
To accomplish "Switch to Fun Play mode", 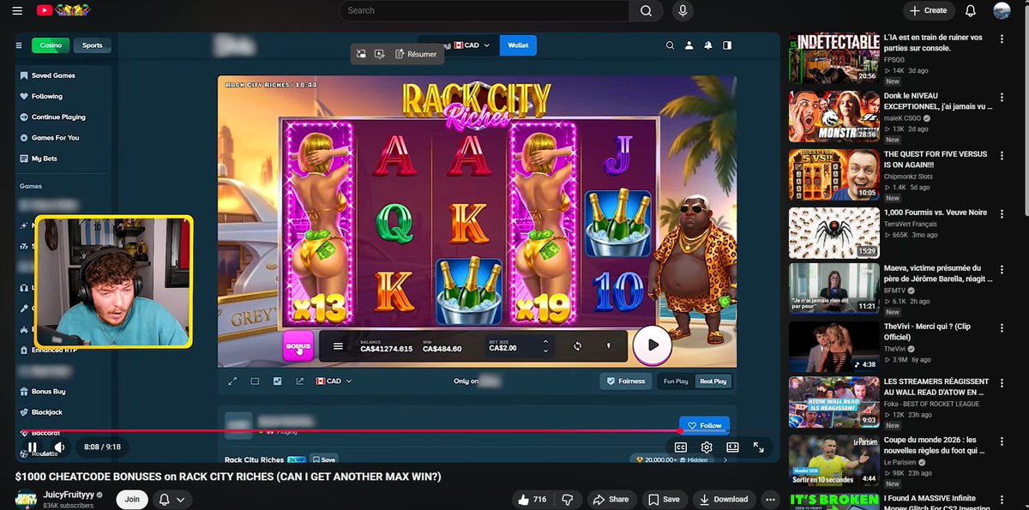I will coord(676,381).
